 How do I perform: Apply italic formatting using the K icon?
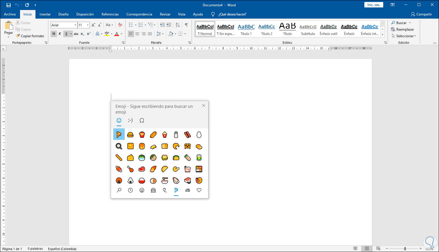(60, 34)
